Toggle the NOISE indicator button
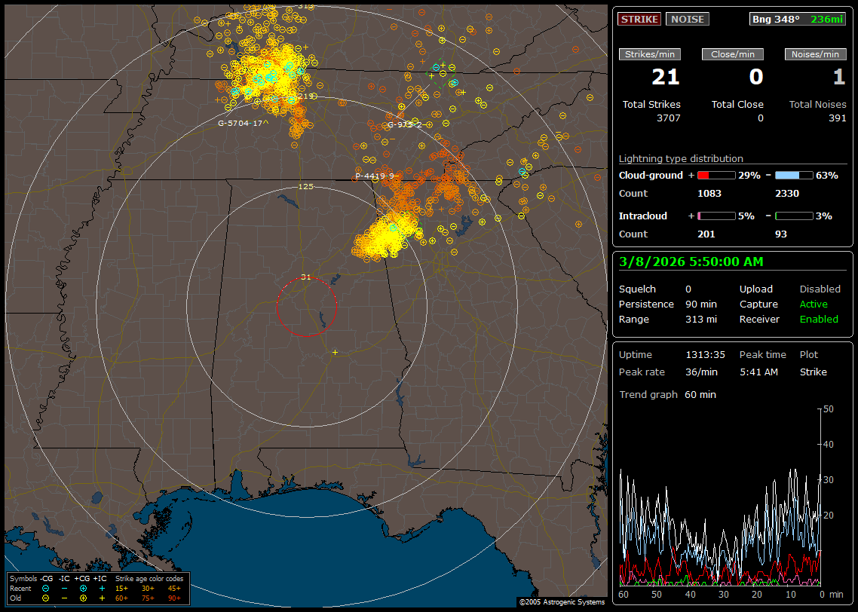 (687, 19)
